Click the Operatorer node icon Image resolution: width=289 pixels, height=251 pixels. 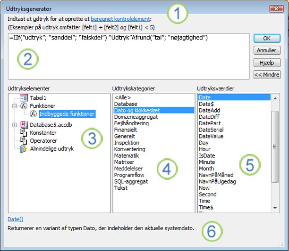click(x=24, y=140)
